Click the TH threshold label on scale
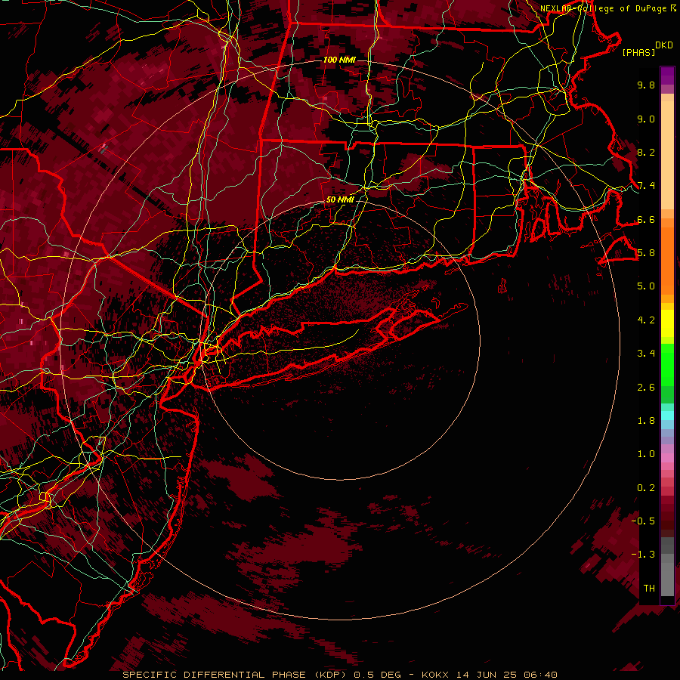Image resolution: width=680 pixels, height=680 pixels. pos(649,589)
